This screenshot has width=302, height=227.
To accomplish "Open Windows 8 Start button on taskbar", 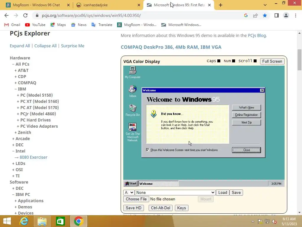I will (7, 221).
